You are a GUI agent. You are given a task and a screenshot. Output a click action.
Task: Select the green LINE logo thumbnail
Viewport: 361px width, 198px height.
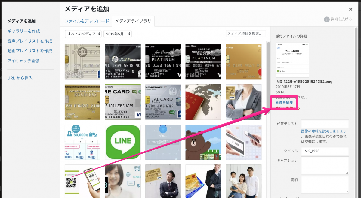123,142
